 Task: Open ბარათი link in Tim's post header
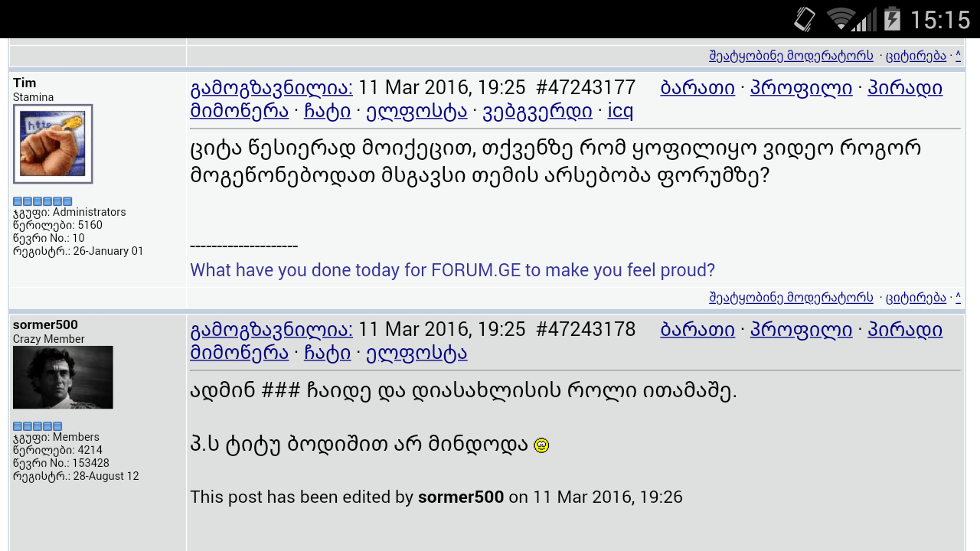tap(697, 88)
